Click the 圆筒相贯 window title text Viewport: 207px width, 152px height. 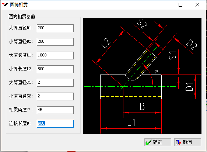point(19,5)
